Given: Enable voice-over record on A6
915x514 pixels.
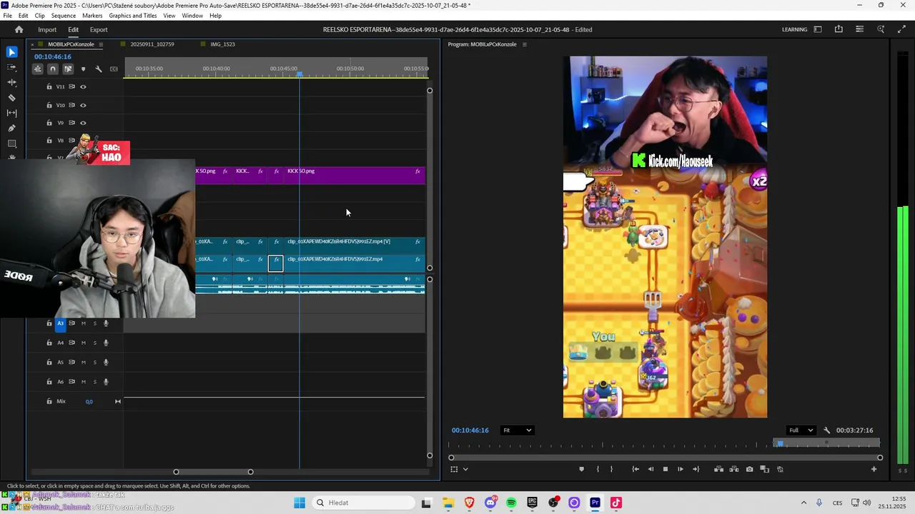Looking at the screenshot, I should (106, 381).
